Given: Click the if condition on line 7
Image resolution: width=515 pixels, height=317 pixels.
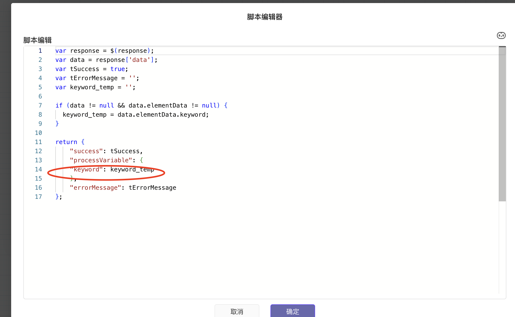Looking at the screenshot, I should click(x=141, y=105).
